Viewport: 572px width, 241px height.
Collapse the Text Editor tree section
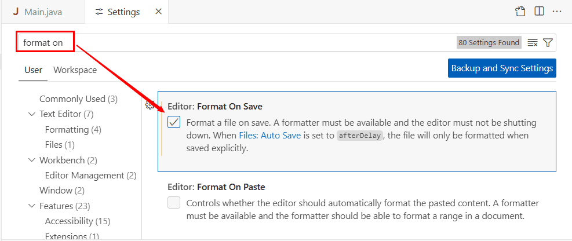coord(31,114)
